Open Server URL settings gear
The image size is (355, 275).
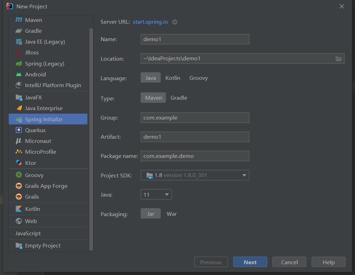pyautogui.click(x=175, y=22)
